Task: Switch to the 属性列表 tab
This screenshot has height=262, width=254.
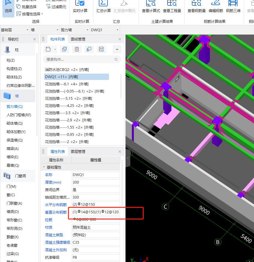Action: click(x=57, y=151)
